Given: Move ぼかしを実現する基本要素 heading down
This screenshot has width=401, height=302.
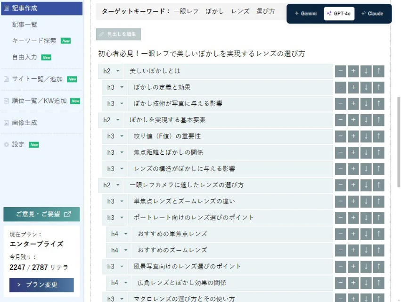Looking at the screenshot, I should pyautogui.click(x=366, y=120).
